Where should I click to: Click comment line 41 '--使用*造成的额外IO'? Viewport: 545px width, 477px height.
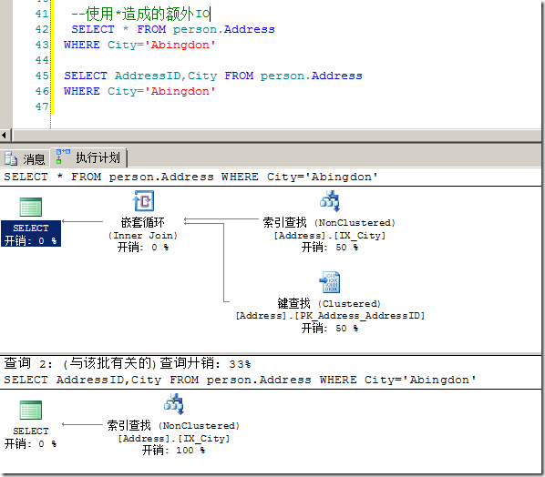click(140, 14)
